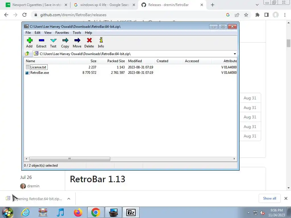This screenshot has height=218, width=291.
Task: Switch to Chrome in the taskbar
Action: (x=95, y=212)
